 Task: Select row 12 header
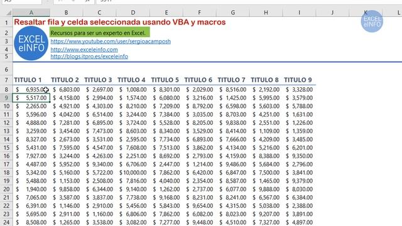[6, 123]
